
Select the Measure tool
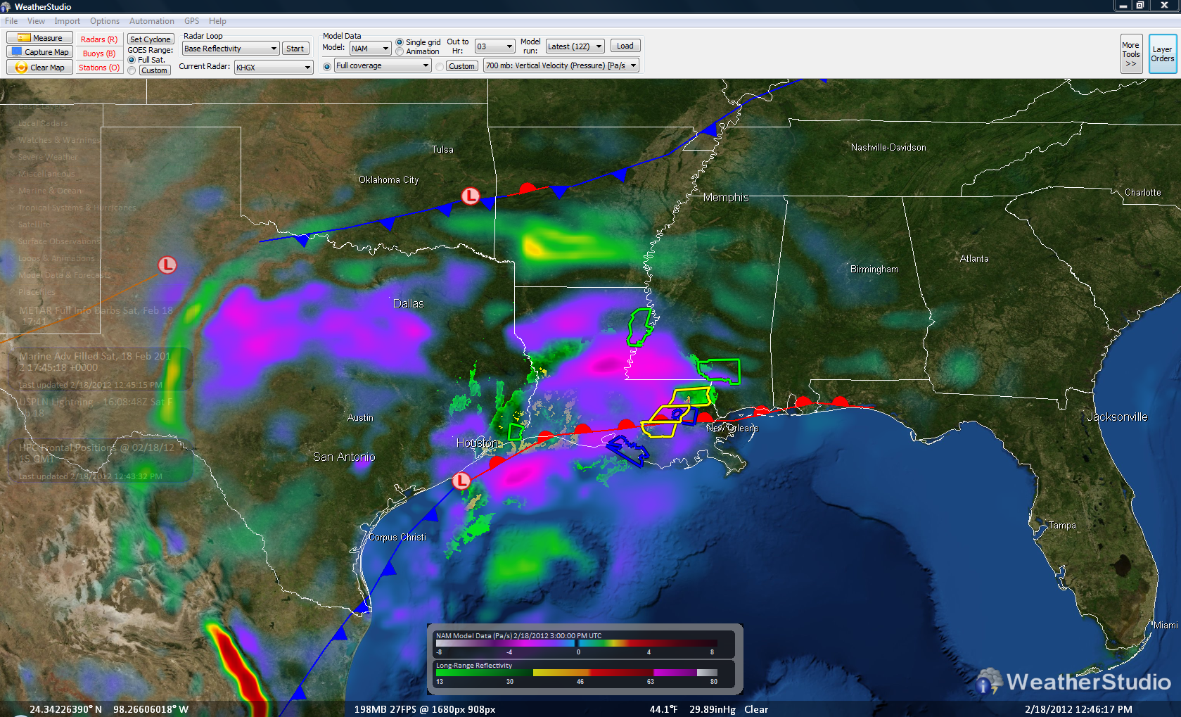coord(39,37)
